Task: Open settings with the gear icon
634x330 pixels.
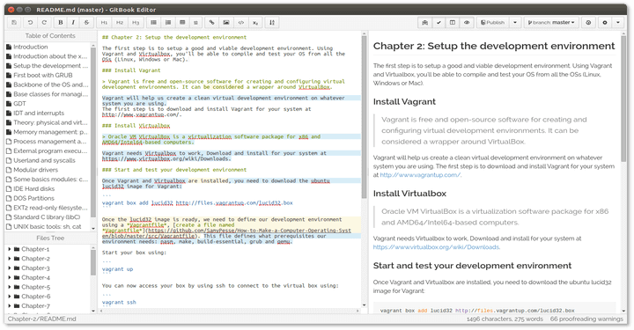Action: [605, 23]
